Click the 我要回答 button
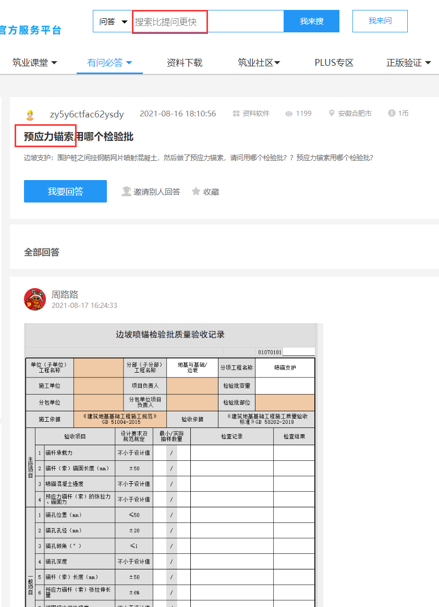 tap(65, 191)
